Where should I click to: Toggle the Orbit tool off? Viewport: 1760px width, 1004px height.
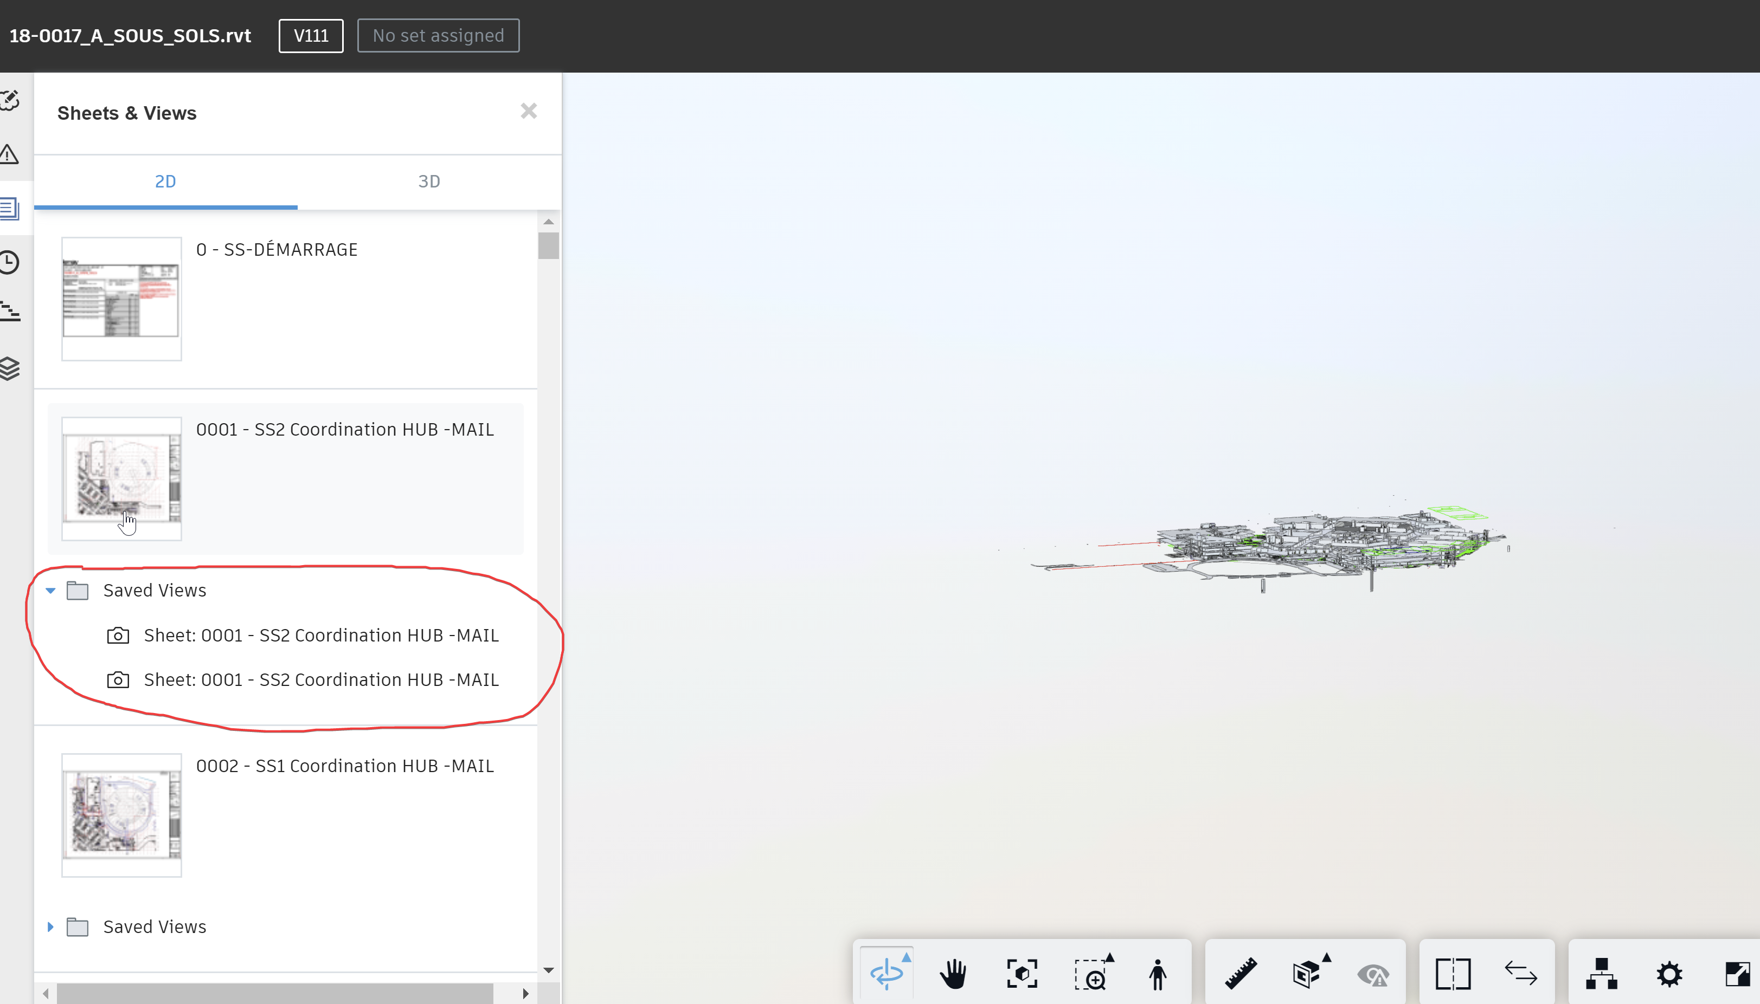tap(887, 972)
